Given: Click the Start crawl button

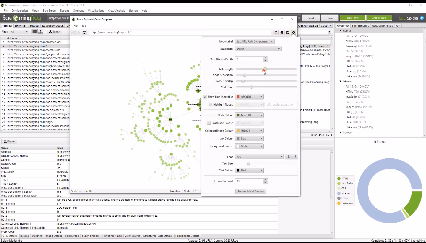Looking at the screenshot, I should point(311,18).
